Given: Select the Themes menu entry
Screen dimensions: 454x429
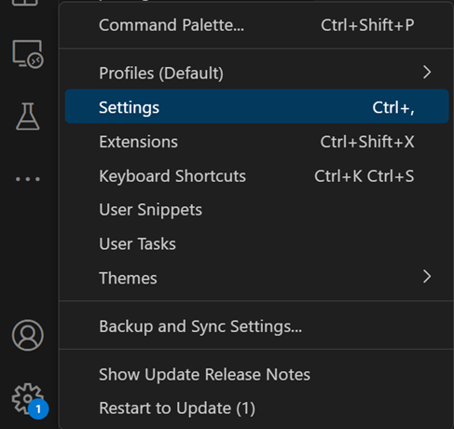Looking at the screenshot, I should (x=256, y=278).
